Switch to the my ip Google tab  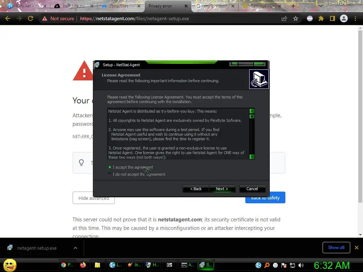coord(215,6)
